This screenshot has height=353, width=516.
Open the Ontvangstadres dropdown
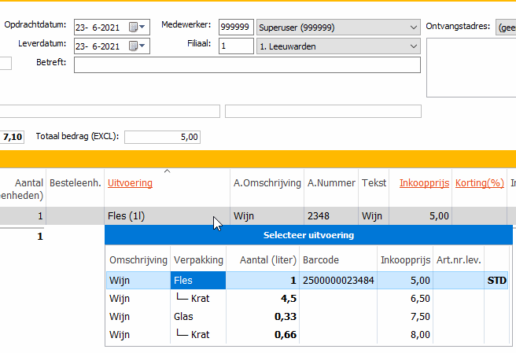506,28
